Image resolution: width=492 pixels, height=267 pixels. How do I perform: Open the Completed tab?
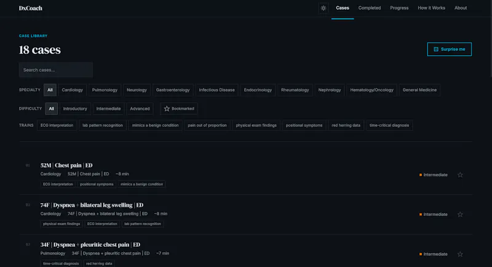(370, 8)
